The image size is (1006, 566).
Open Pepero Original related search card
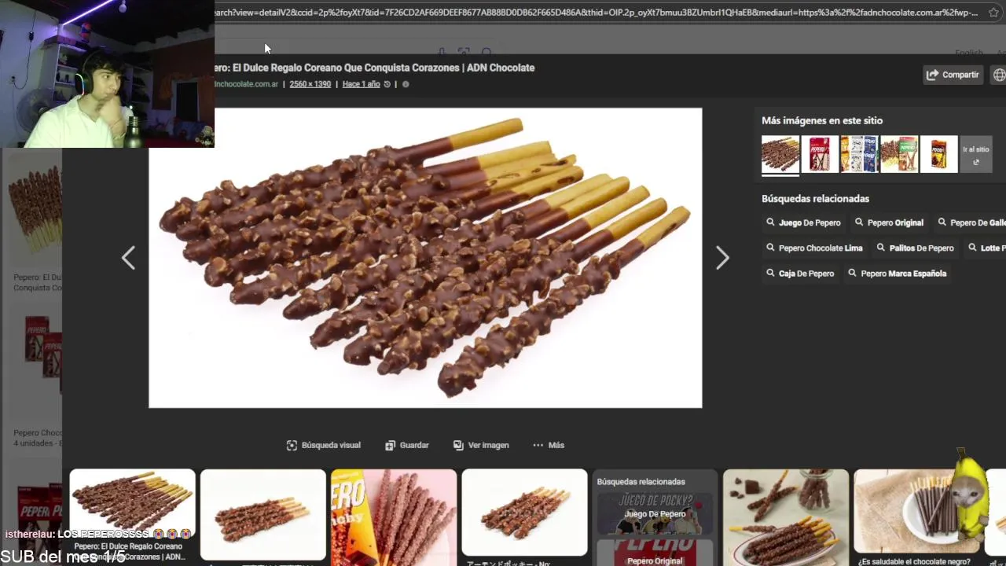coord(655,553)
